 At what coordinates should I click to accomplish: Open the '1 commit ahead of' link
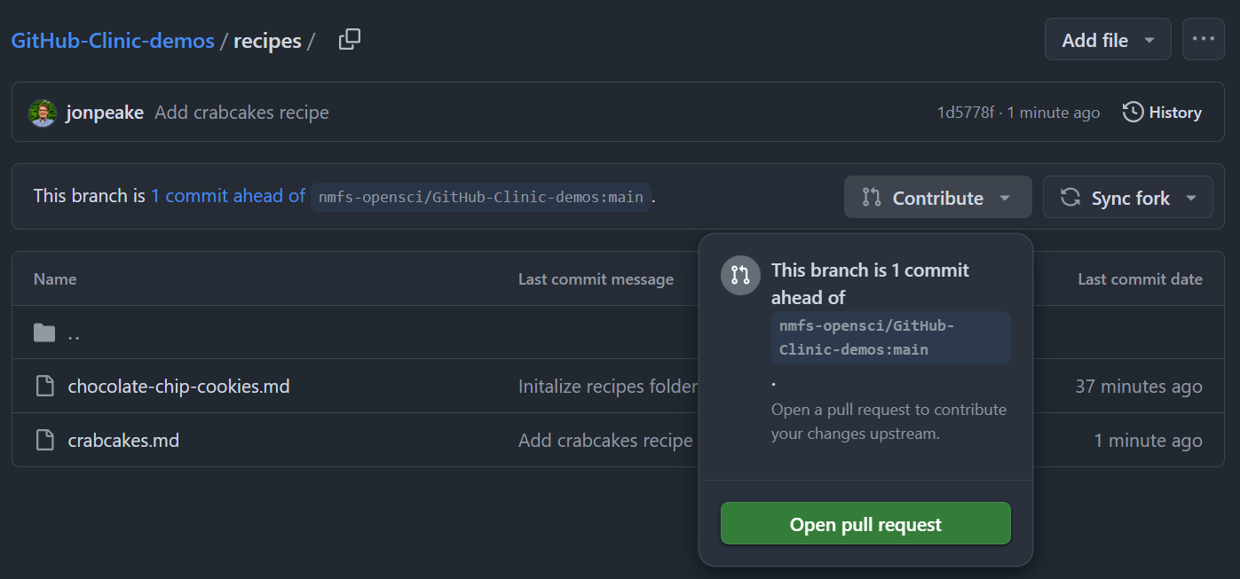click(x=228, y=196)
